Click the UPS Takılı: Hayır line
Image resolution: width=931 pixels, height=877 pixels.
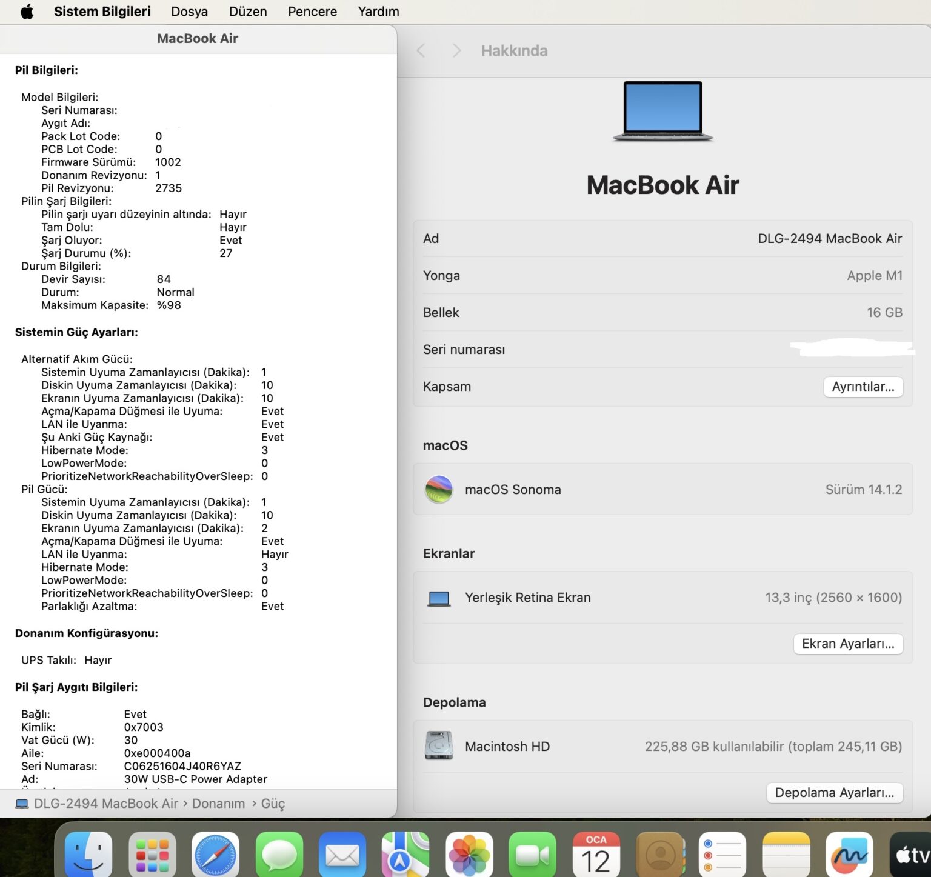67,661
